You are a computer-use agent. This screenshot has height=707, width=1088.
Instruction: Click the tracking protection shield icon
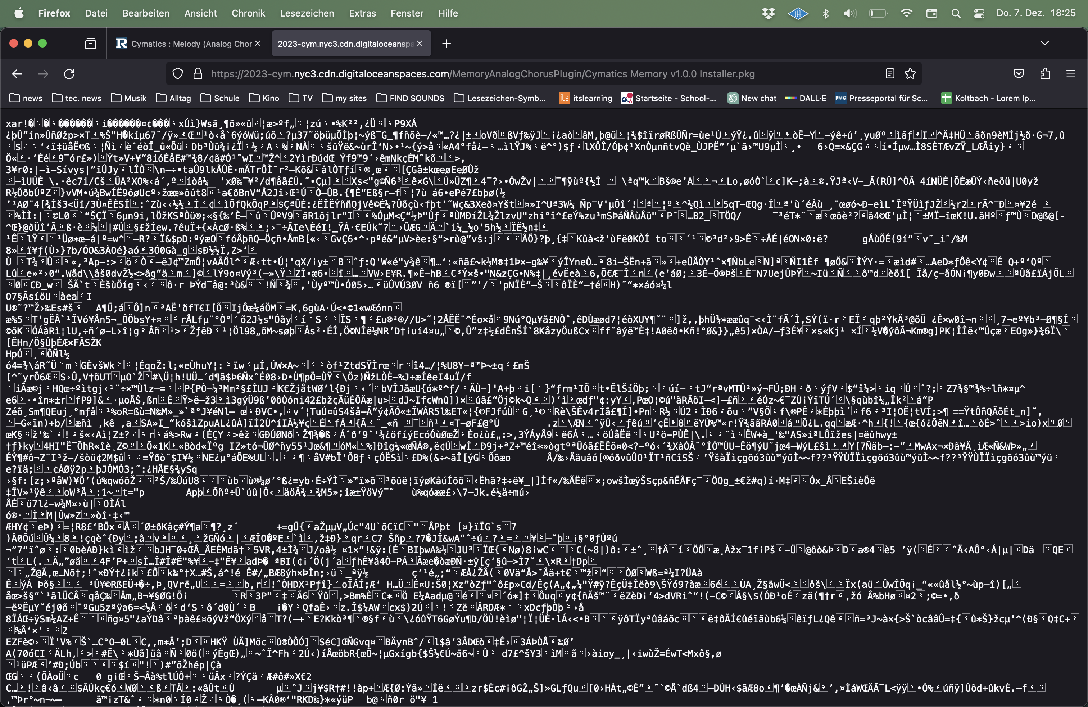pyautogui.click(x=177, y=74)
